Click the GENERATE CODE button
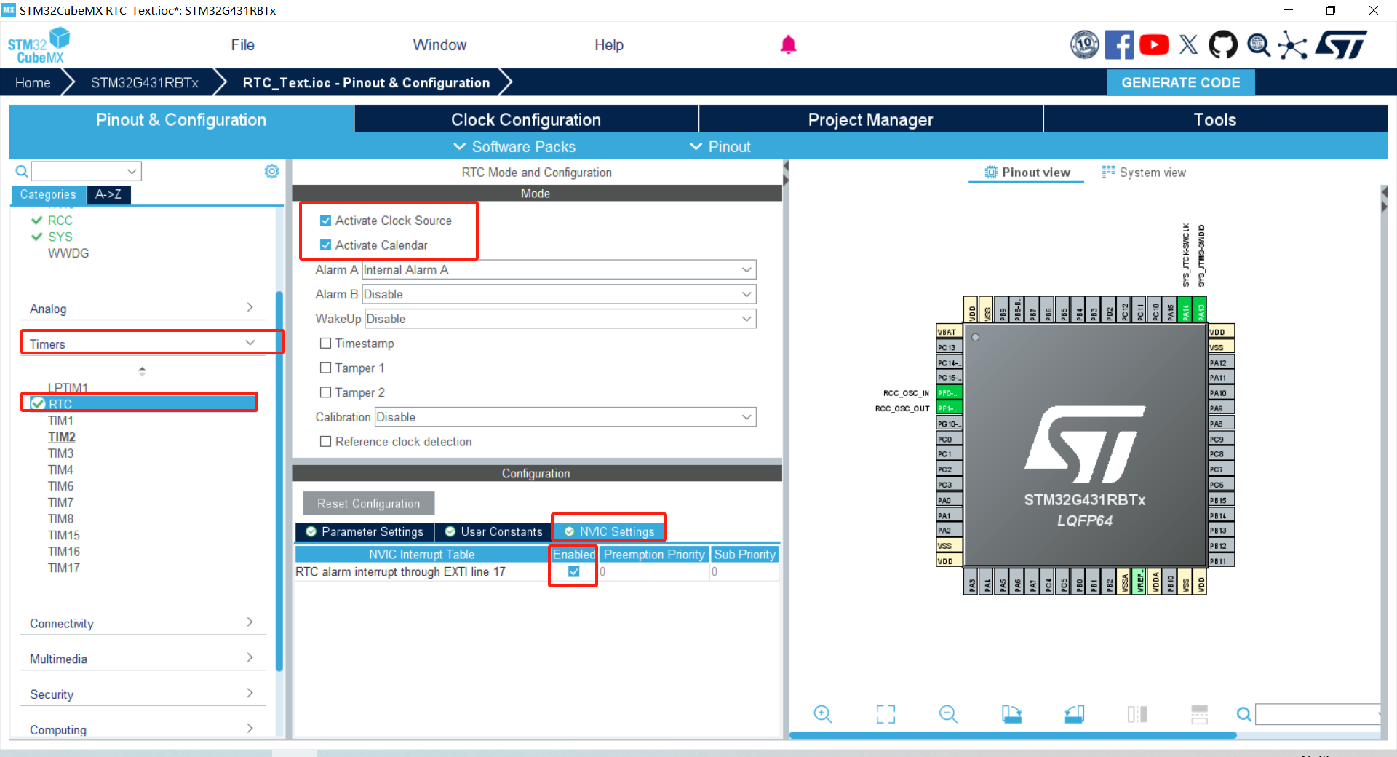The height and width of the screenshot is (757, 1397). (x=1180, y=82)
